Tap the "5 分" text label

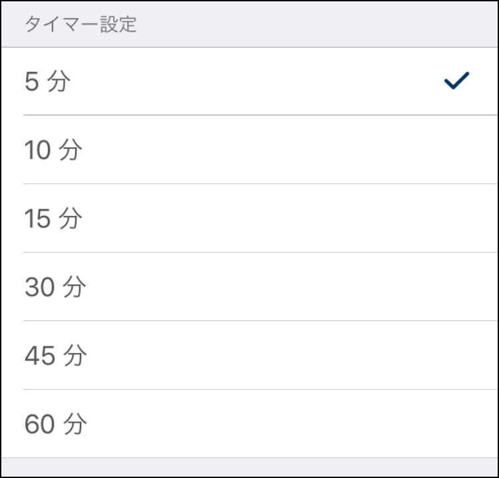47,82
